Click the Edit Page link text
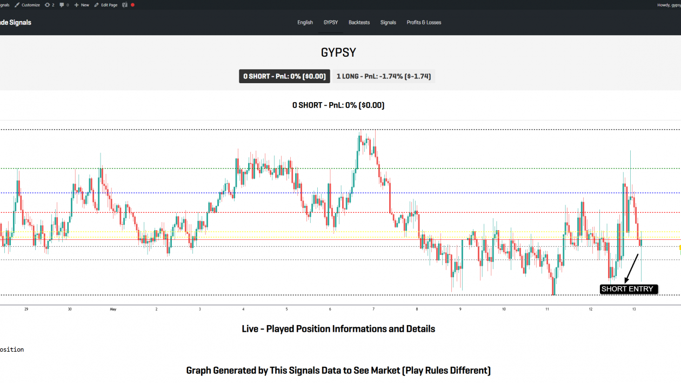The height and width of the screenshot is (383, 681). pos(109,5)
